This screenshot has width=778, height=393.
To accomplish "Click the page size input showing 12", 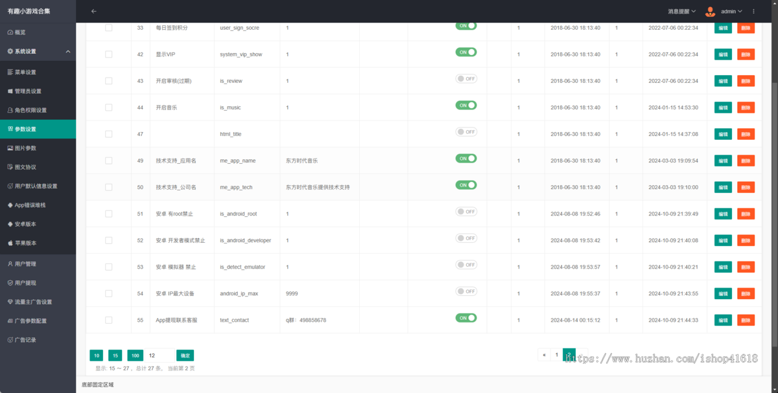I will [x=160, y=355].
